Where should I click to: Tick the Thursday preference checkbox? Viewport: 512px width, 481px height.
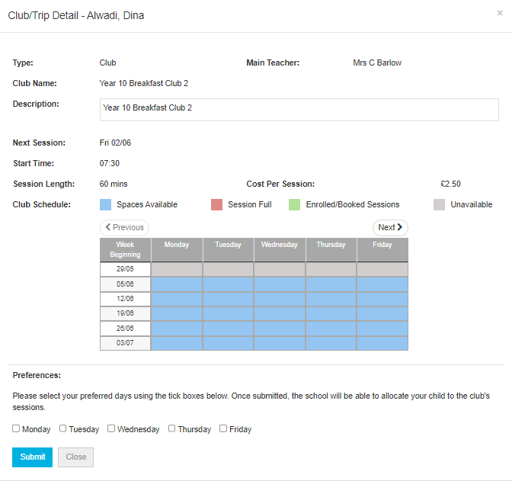click(x=171, y=428)
